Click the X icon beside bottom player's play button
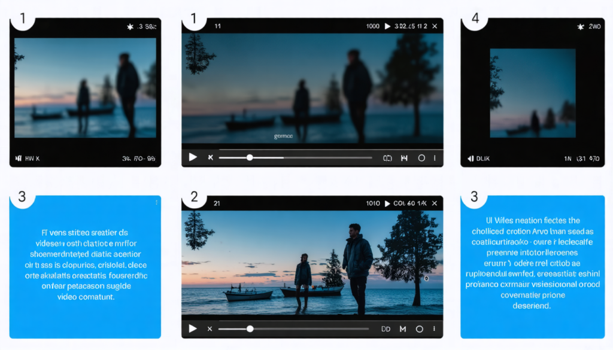 [210, 329]
